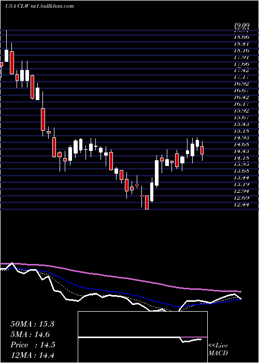Select the 12.94 price label

pos(241,191)
